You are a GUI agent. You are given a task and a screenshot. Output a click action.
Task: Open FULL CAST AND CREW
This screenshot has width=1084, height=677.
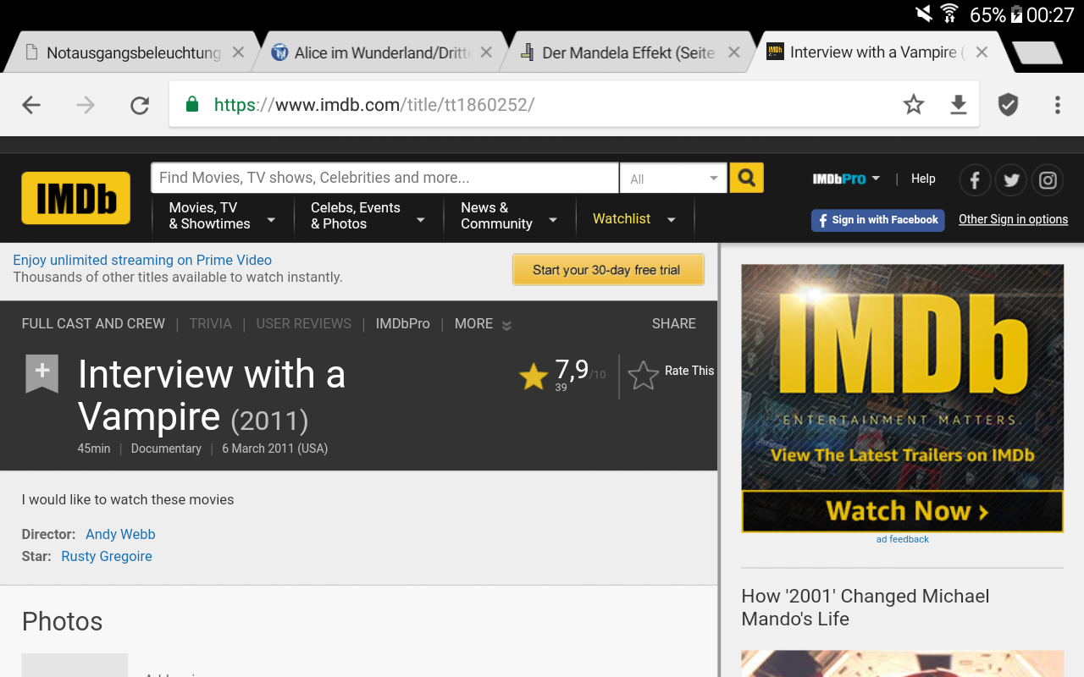click(93, 324)
